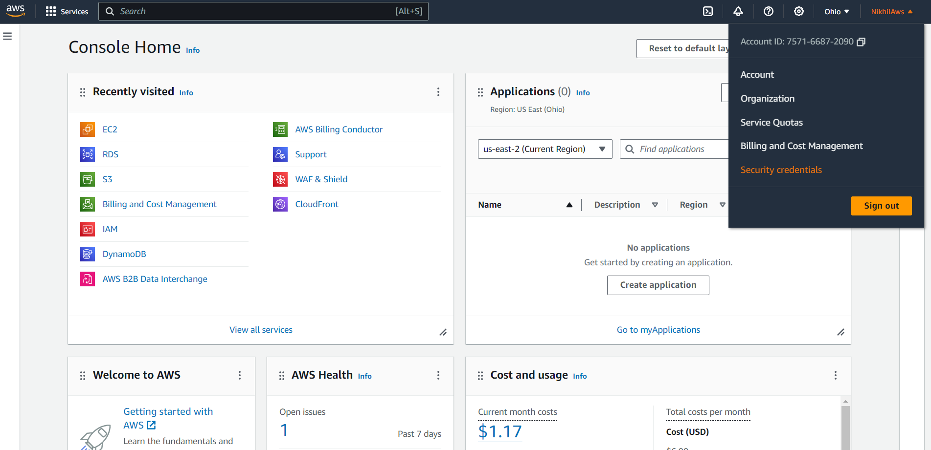Copy the Account ID with copy icon
The height and width of the screenshot is (450, 931).
(x=861, y=42)
